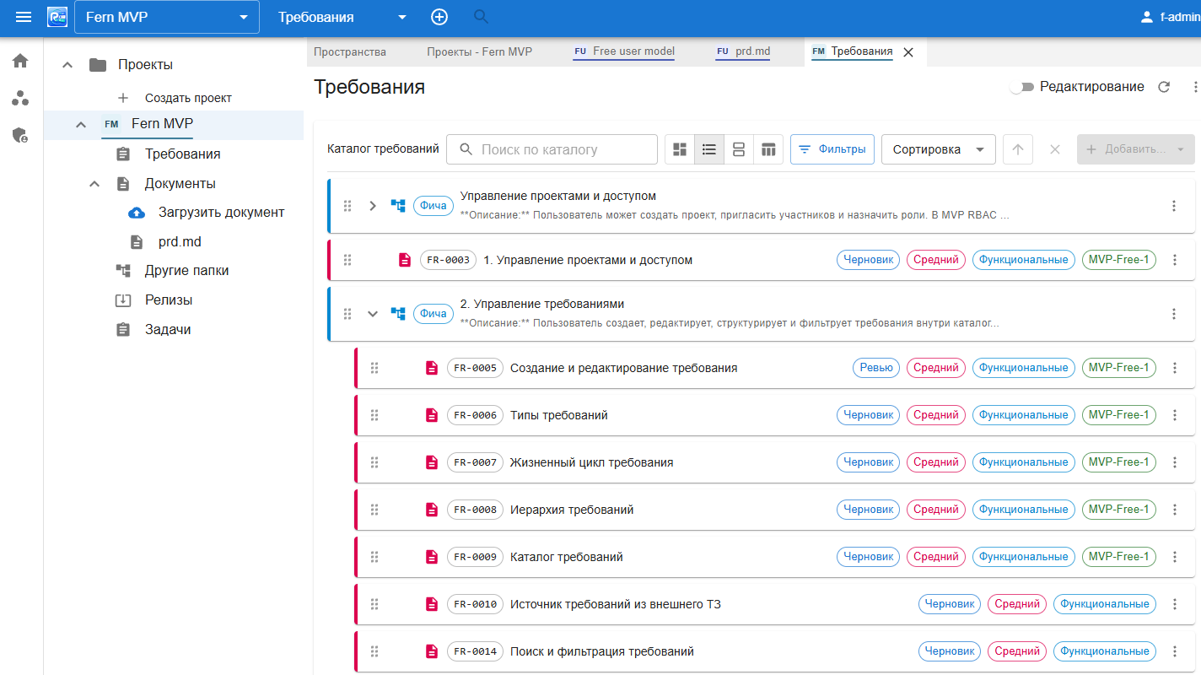
Task: Open the Сортировка dropdown
Action: (939, 149)
